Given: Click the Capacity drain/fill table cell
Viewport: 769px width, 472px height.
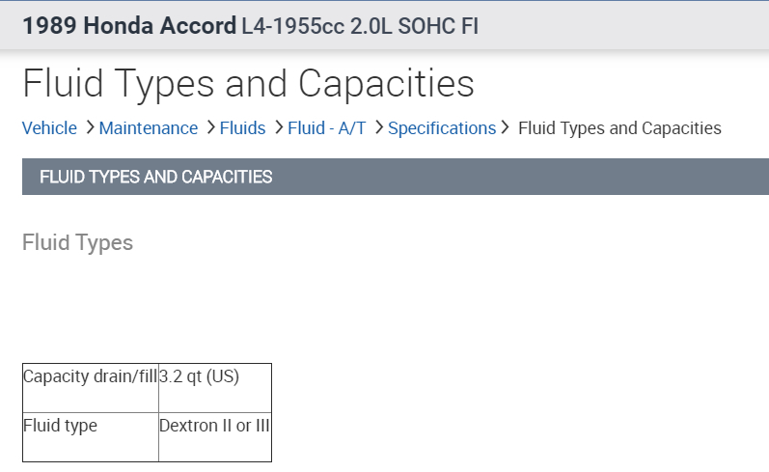Looking at the screenshot, I should tap(90, 377).
